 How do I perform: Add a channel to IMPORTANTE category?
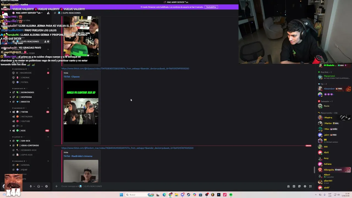(48, 89)
